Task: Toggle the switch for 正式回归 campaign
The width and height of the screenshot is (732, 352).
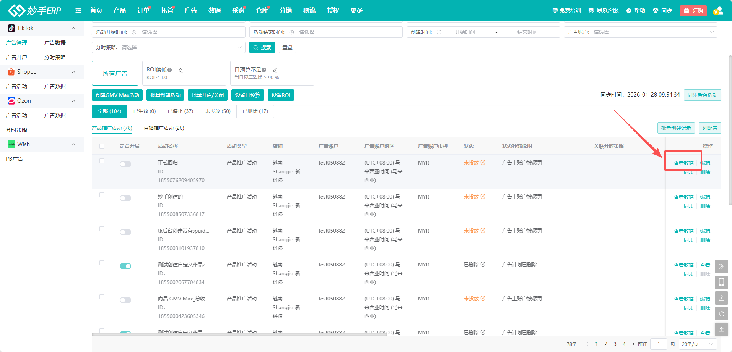Action: (x=125, y=164)
